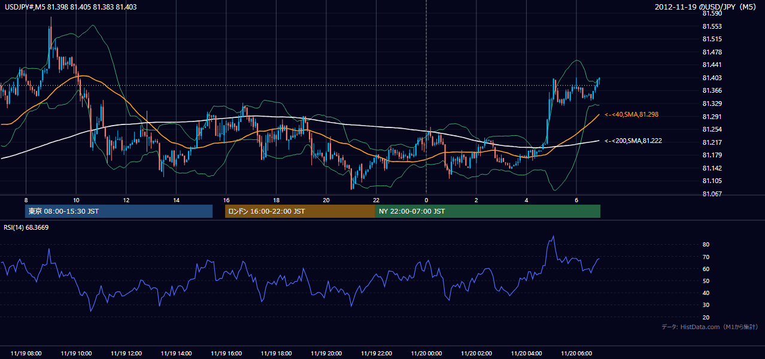
Task: Click the 200 SMA 81.222 label
Action: click(633, 141)
